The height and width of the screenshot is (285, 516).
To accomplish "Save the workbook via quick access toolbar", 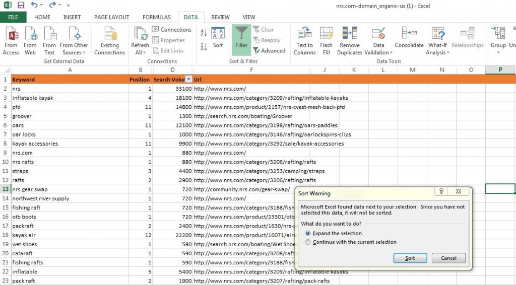I will 21,5.
